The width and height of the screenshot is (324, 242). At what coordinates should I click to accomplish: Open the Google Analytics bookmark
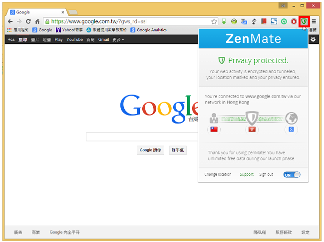pyautogui.click(x=149, y=30)
